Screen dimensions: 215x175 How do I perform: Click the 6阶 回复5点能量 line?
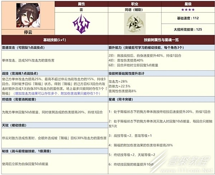[133, 65]
